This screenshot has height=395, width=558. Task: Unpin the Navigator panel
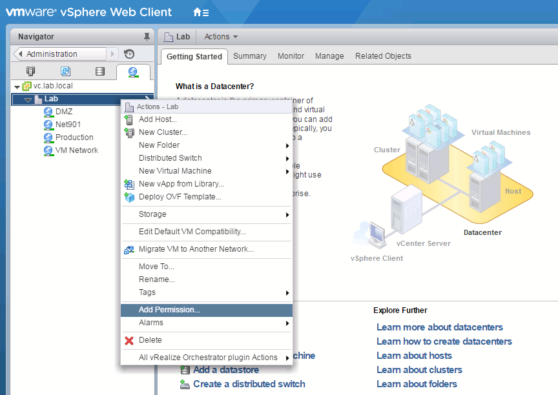147,36
